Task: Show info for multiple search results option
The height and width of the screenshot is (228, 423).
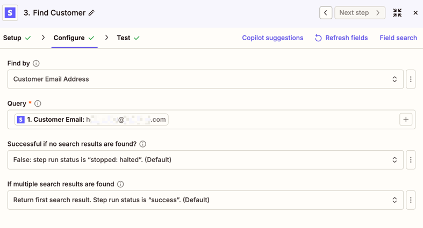Action: pos(120,184)
